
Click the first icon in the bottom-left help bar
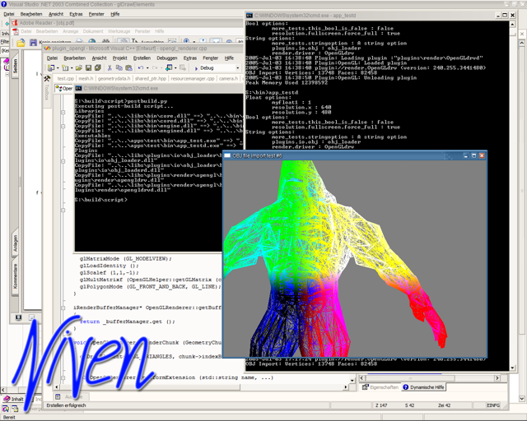tap(6, 409)
